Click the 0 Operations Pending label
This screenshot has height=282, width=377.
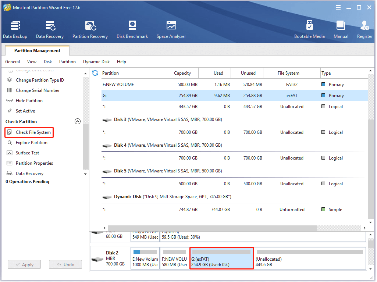coord(28,182)
